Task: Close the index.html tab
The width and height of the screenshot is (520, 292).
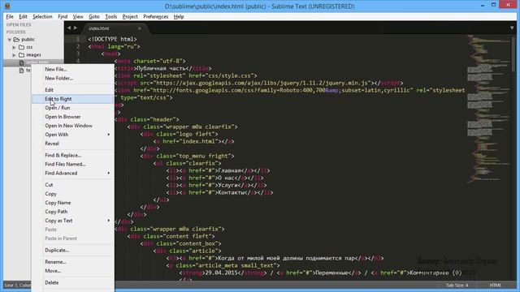Action: point(139,28)
